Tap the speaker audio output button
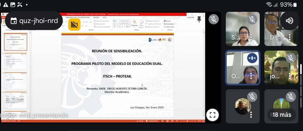The image size is (303, 131). (x=289, y=21)
